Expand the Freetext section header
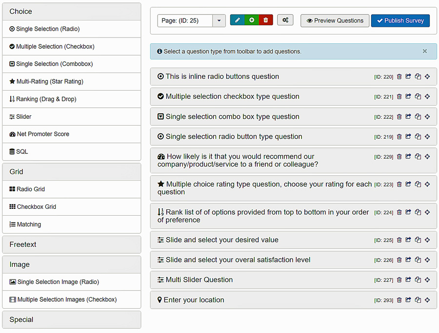The image size is (439, 333). coord(72,244)
